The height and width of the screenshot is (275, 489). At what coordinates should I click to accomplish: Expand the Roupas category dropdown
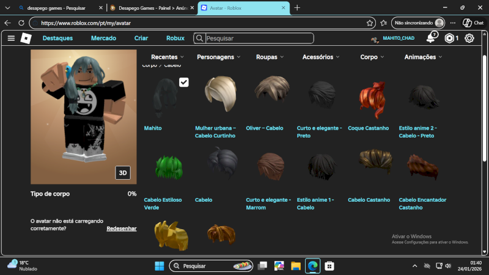pyautogui.click(x=270, y=57)
